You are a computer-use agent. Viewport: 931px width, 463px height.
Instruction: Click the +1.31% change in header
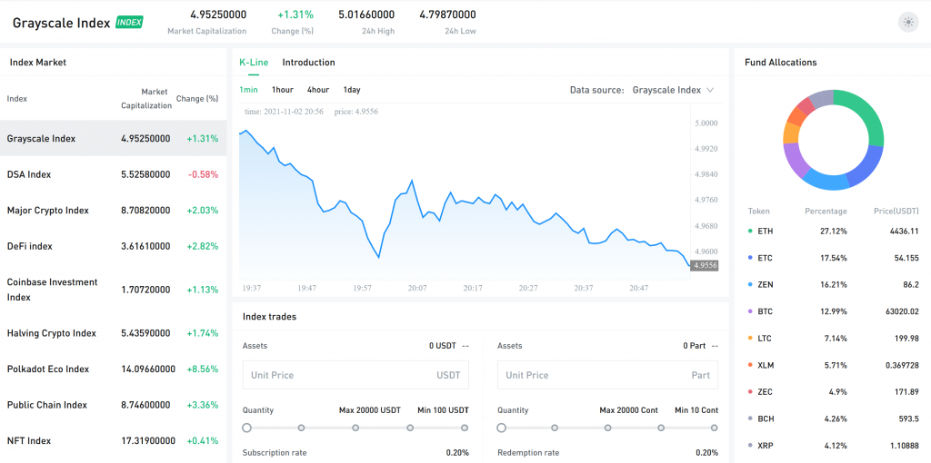click(295, 15)
